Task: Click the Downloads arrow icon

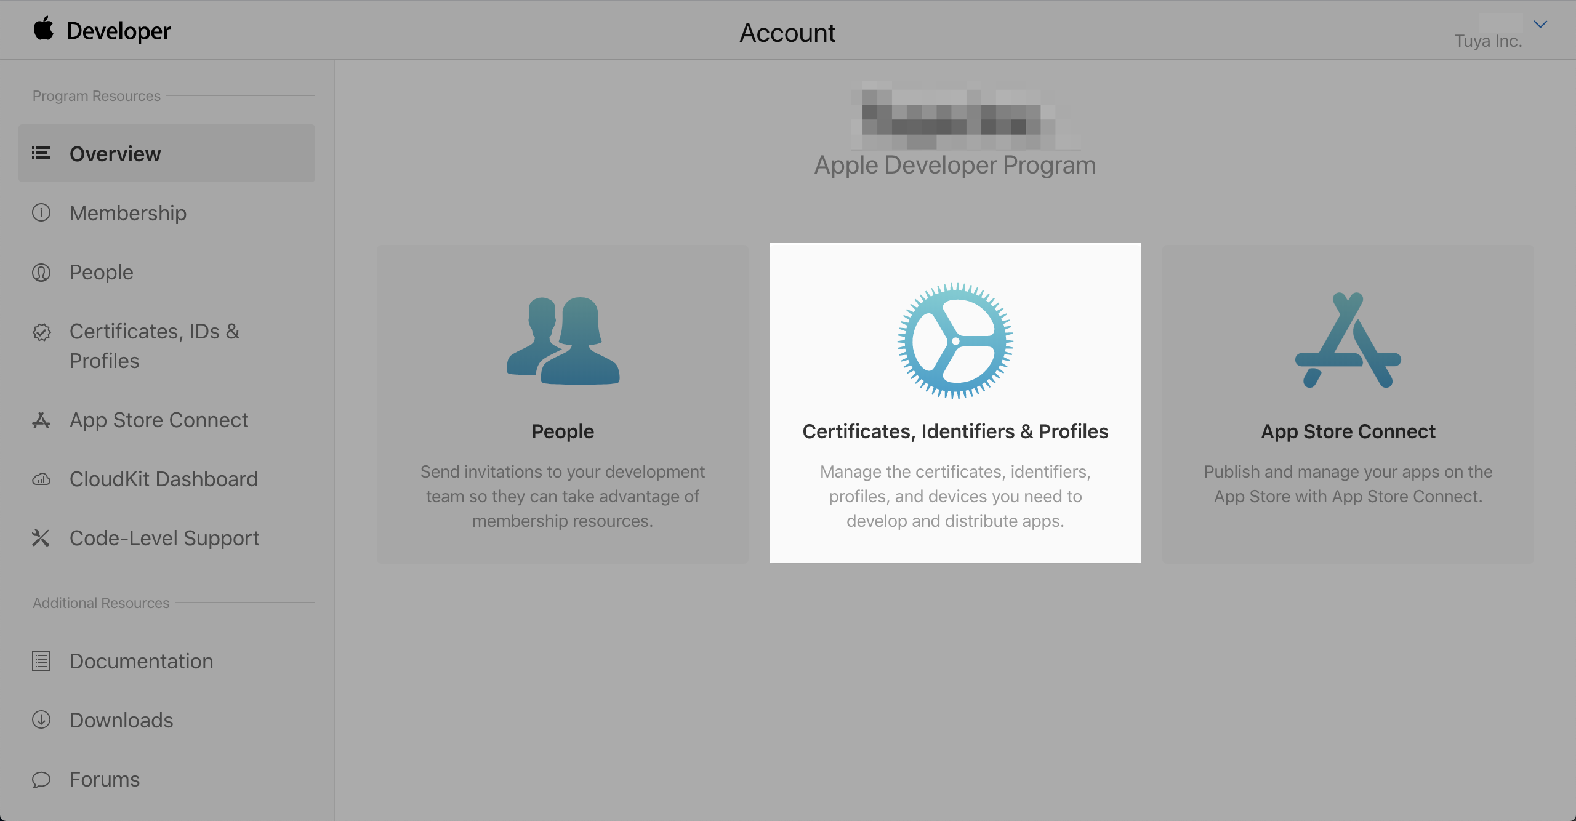Action: (41, 719)
